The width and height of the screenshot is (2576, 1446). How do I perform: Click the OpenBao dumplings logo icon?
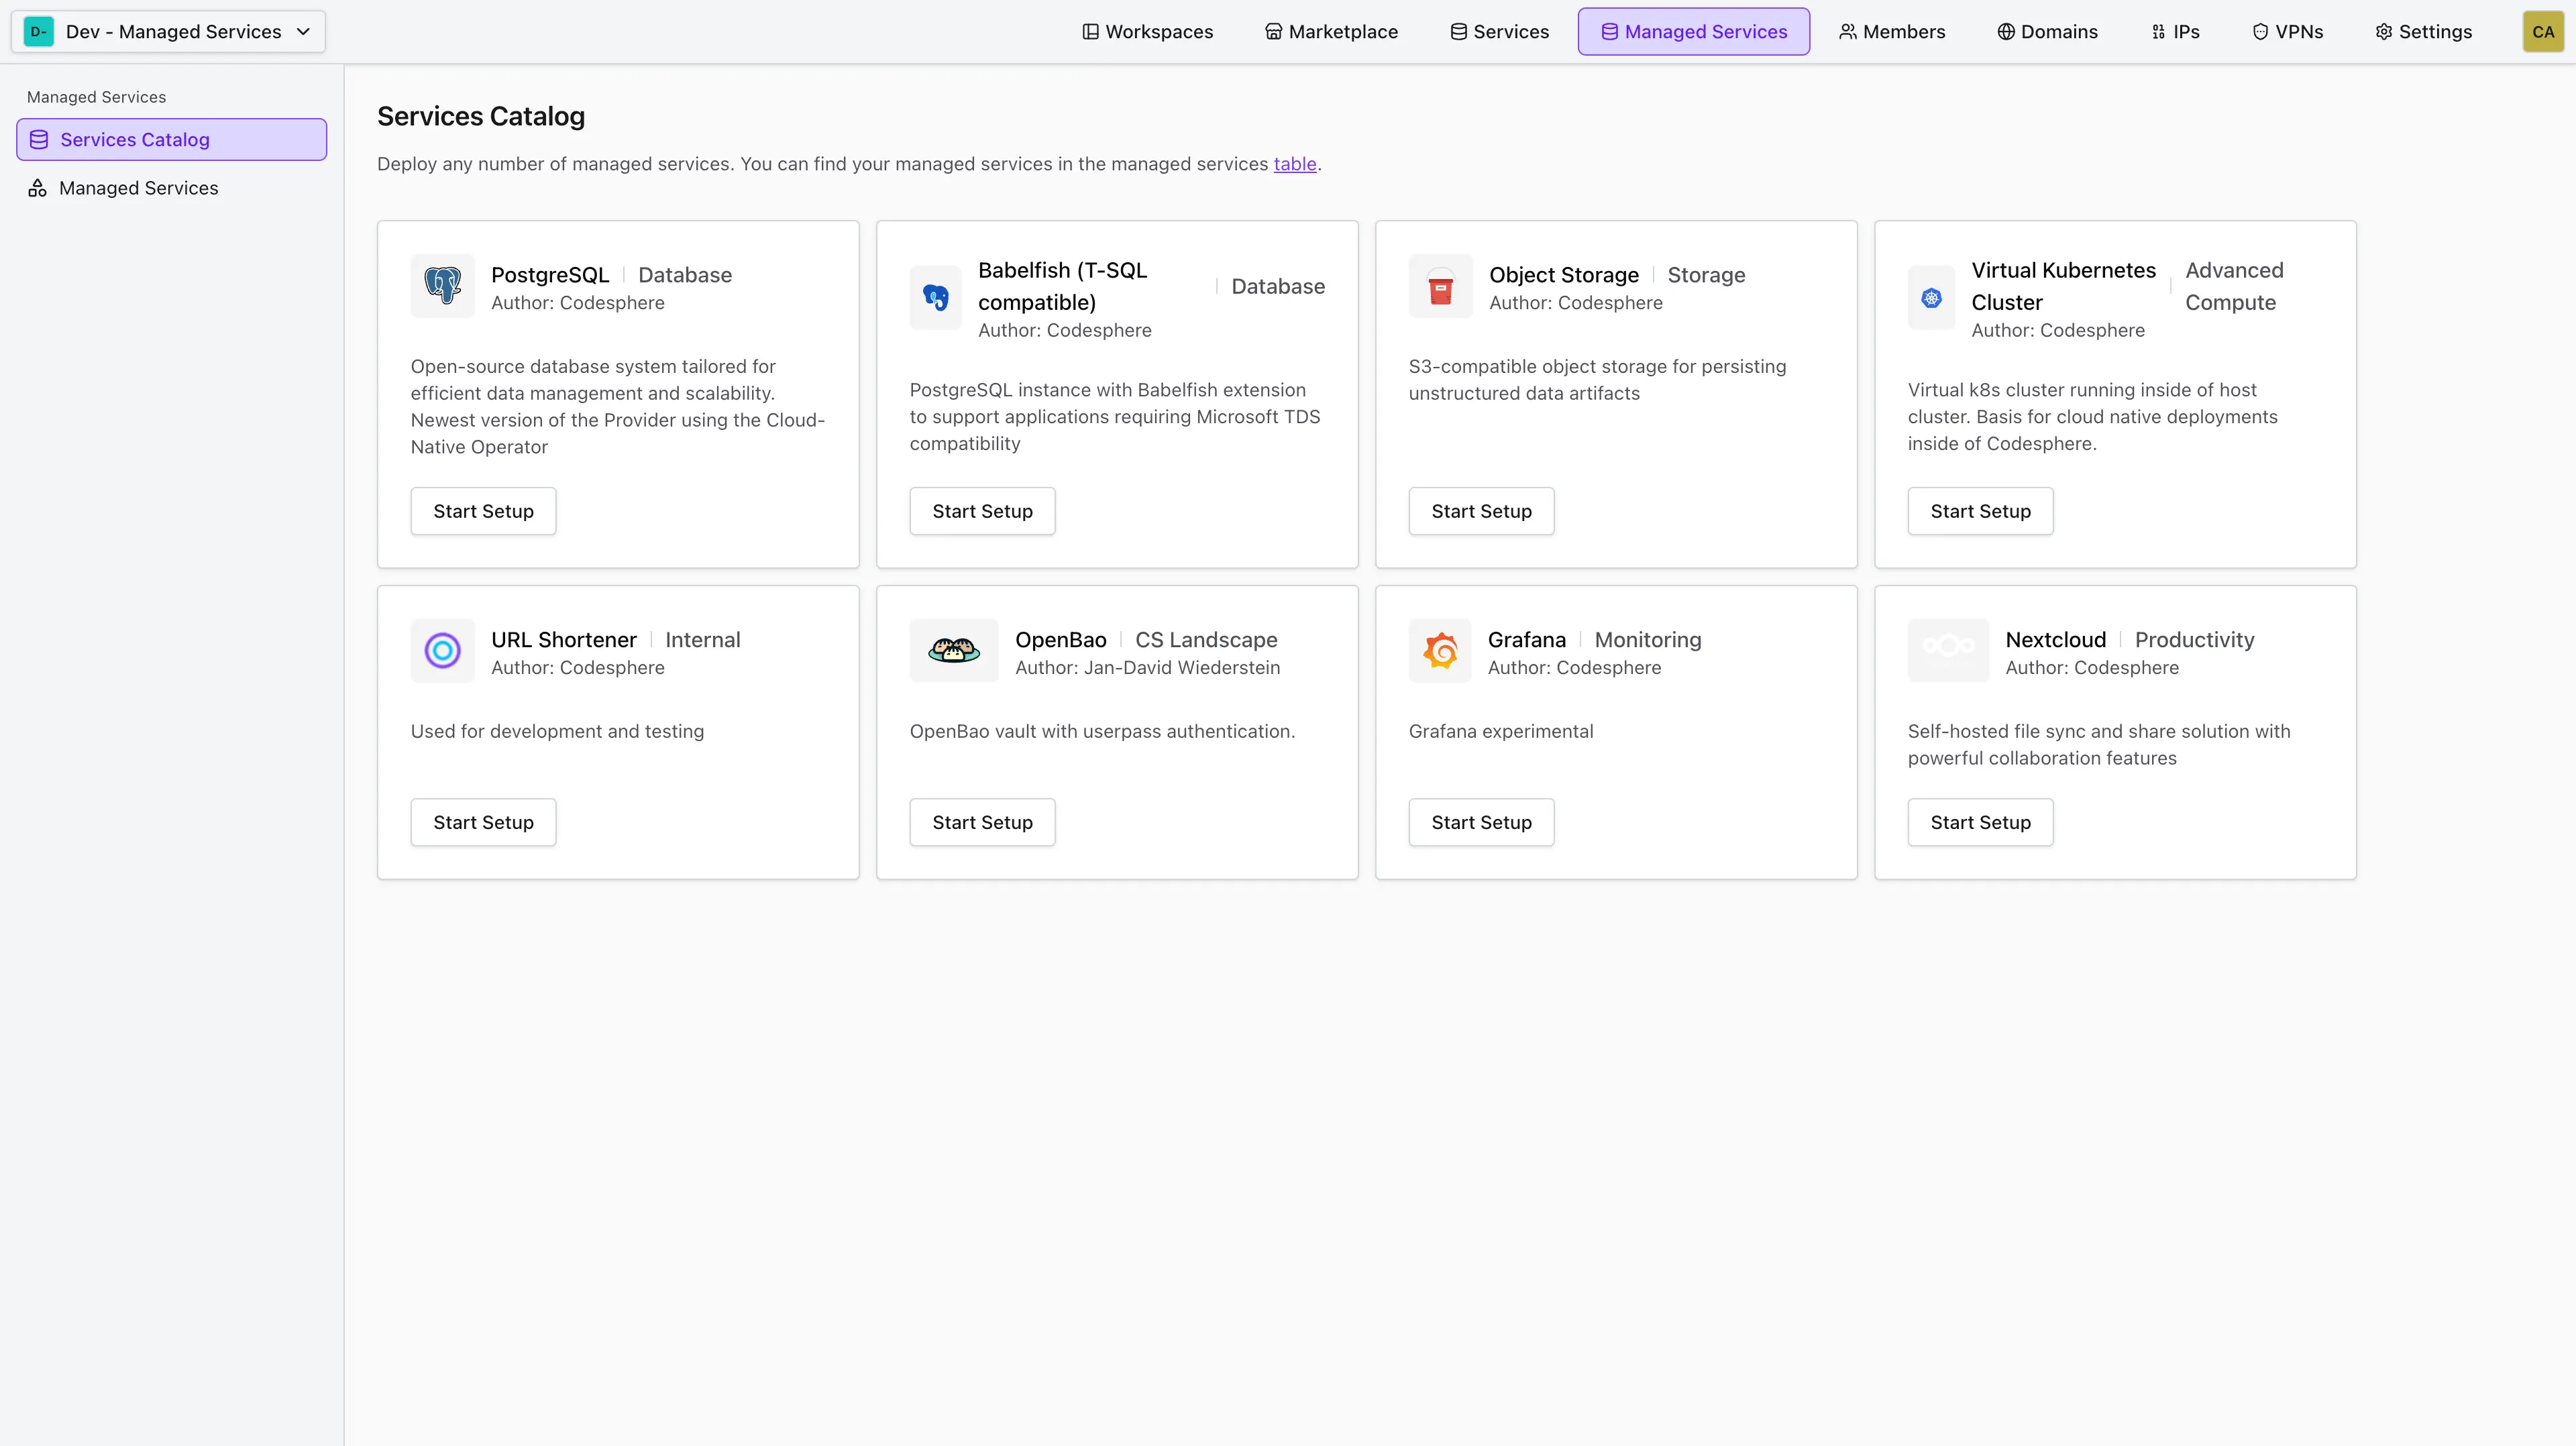point(953,651)
